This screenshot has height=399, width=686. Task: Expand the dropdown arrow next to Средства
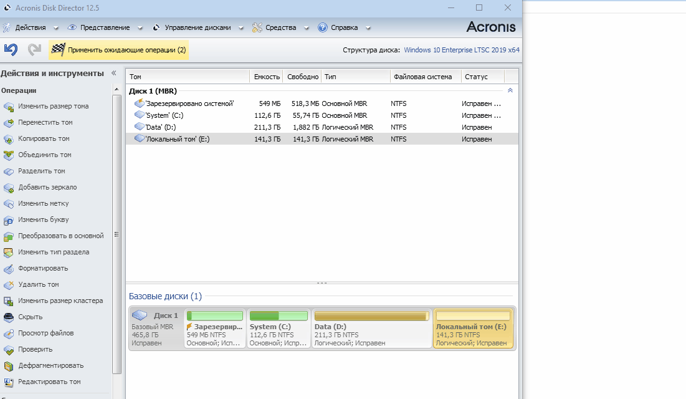coord(307,28)
